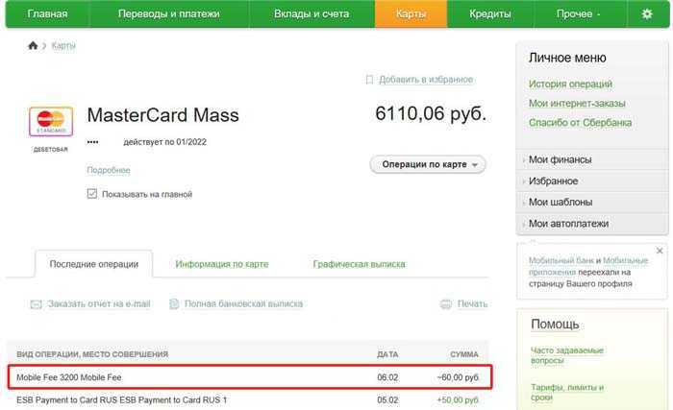Viewport: 673px width, 410px height.
Task: Expand Избранное section in personal menu
Action: (x=592, y=181)
